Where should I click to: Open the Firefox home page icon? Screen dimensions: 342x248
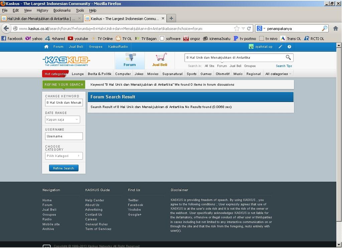[335, 28]
